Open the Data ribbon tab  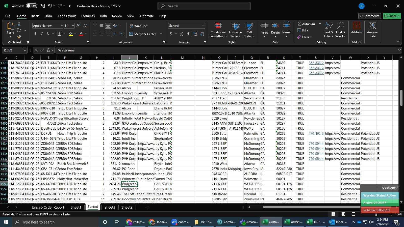[x=103, y=16]
